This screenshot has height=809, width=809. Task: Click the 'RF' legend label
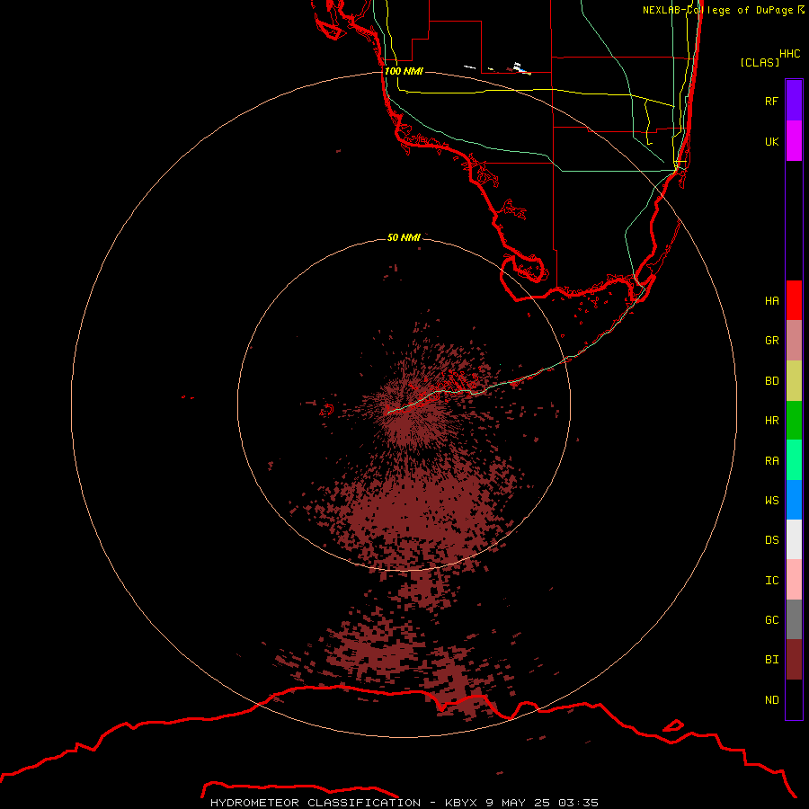click(772, 101)
